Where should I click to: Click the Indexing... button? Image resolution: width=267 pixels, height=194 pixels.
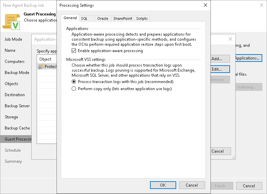[249, 87]
